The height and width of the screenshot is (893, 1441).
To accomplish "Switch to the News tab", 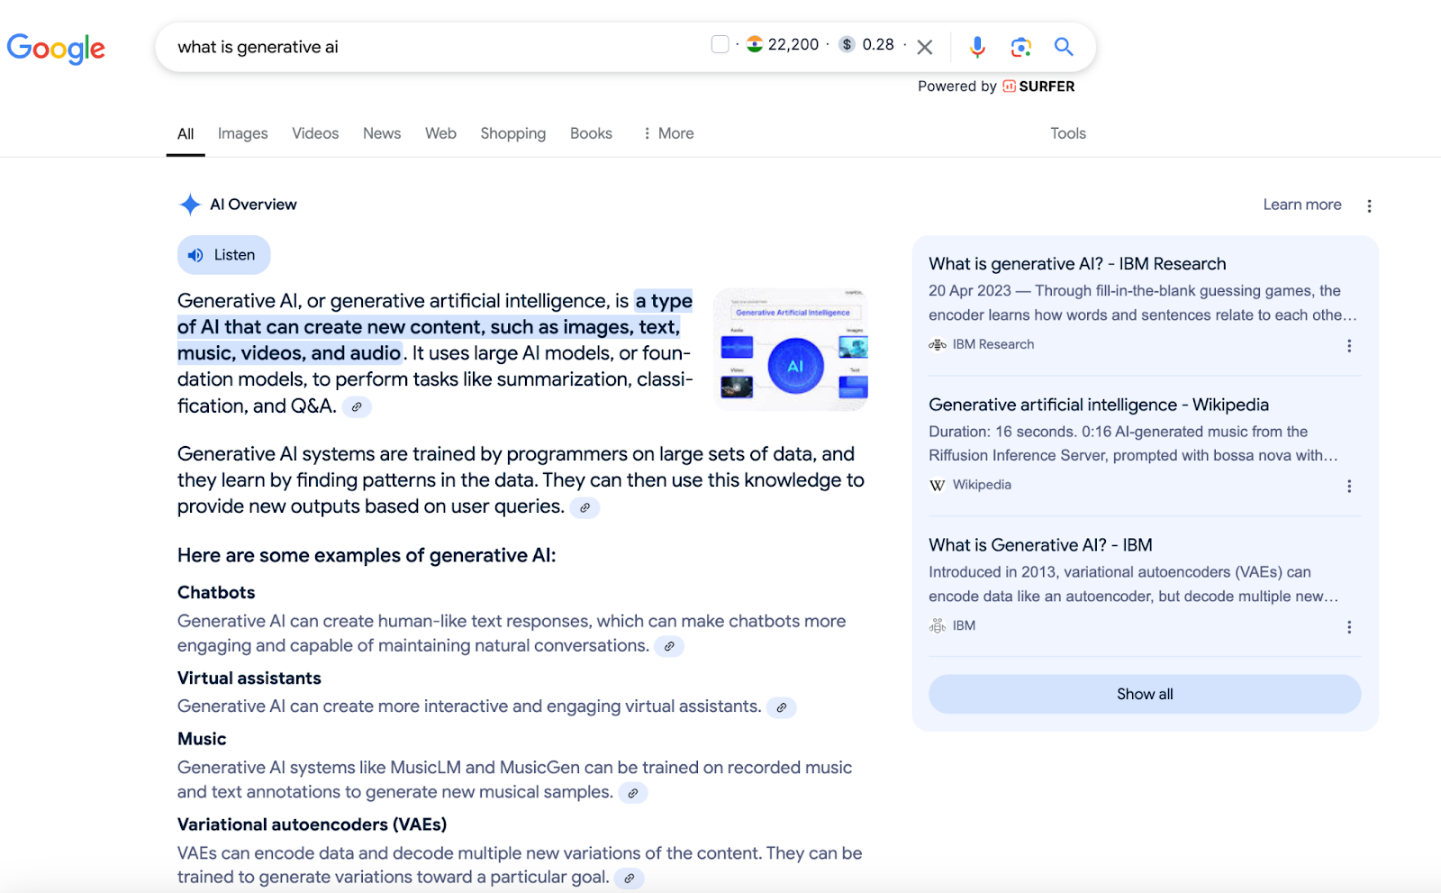I will (x=381, y=132).
